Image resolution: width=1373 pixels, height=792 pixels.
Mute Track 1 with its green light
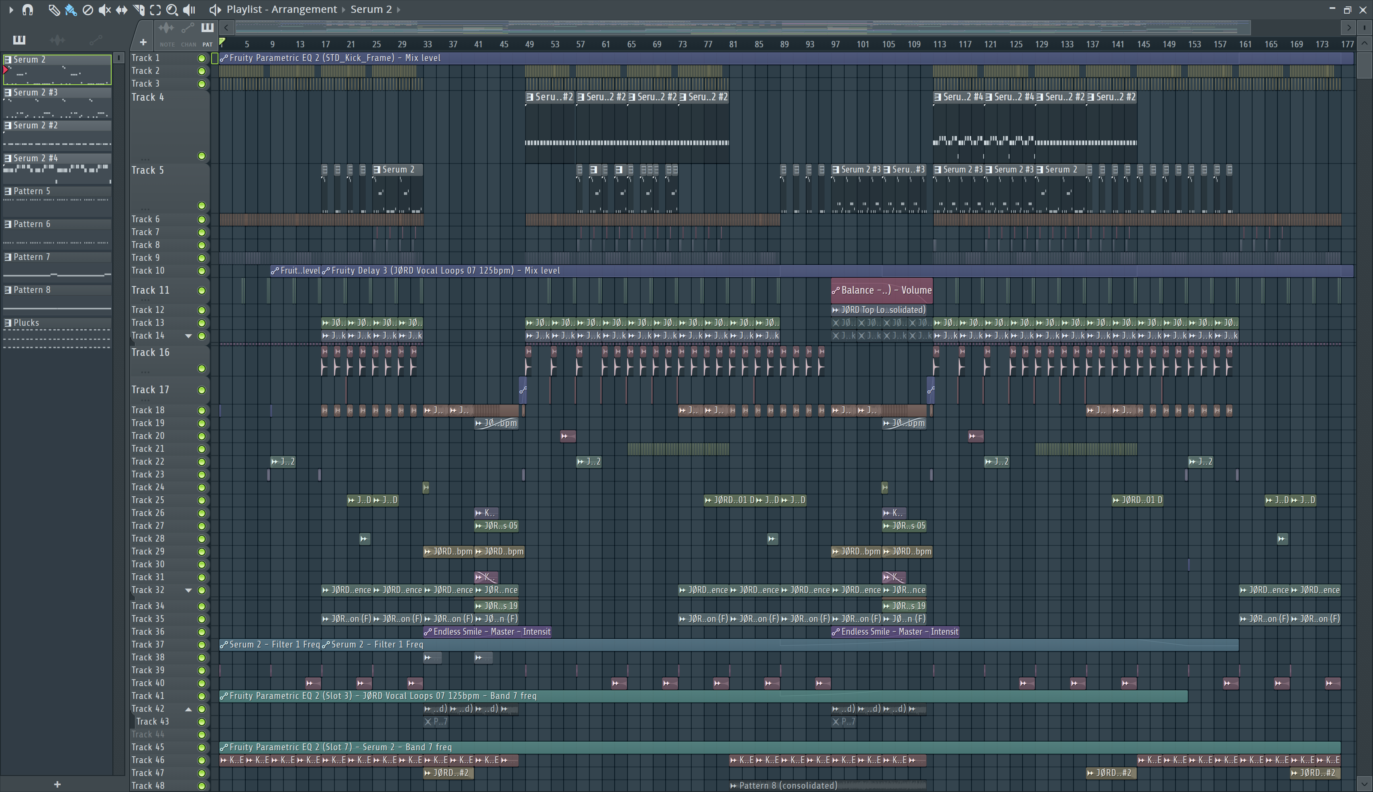pyautogui.click(x=202, y=58)
